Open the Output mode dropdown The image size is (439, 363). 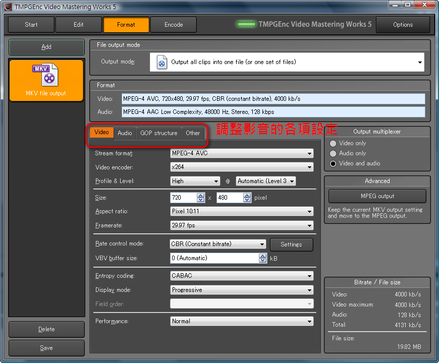coord(287,62)
